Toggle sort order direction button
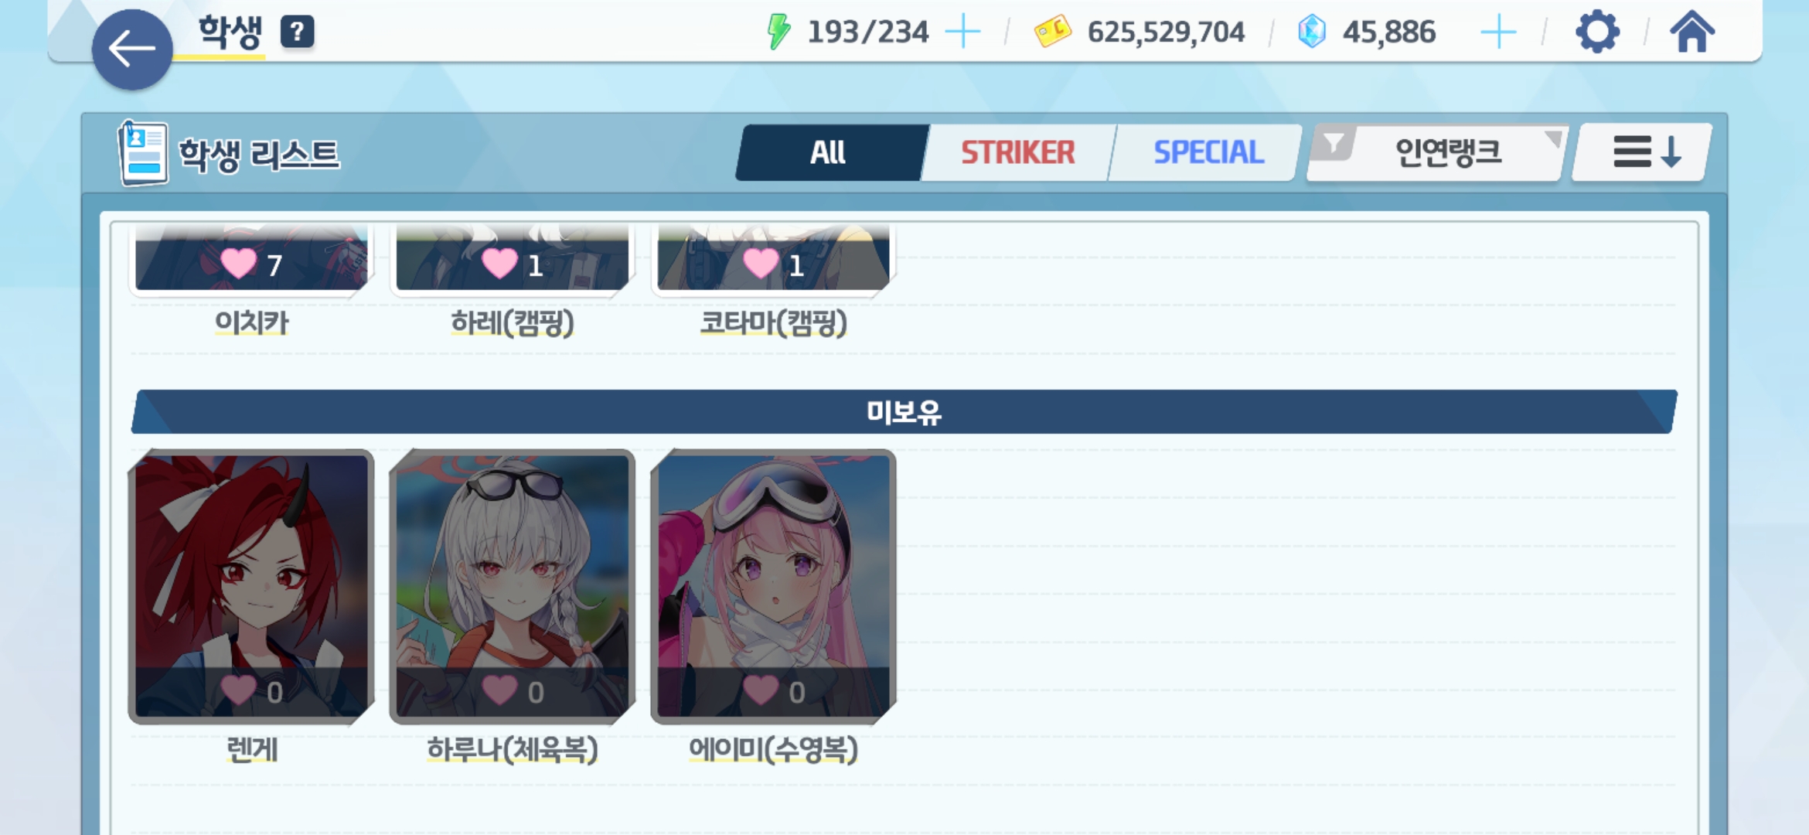Screen dimensions: 1809x835 click(1644, 152)
